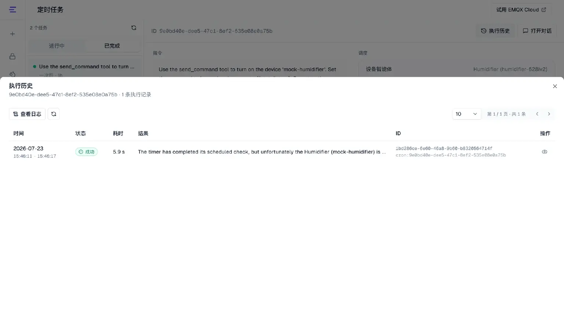Close the 执行历史 panel
Image resolution: width=564 pixels, height=321 pixels.
tap(555, 86)
